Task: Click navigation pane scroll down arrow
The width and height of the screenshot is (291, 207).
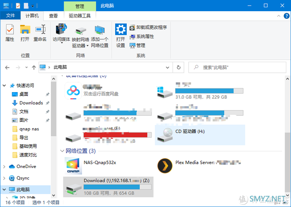Action: 53,195
